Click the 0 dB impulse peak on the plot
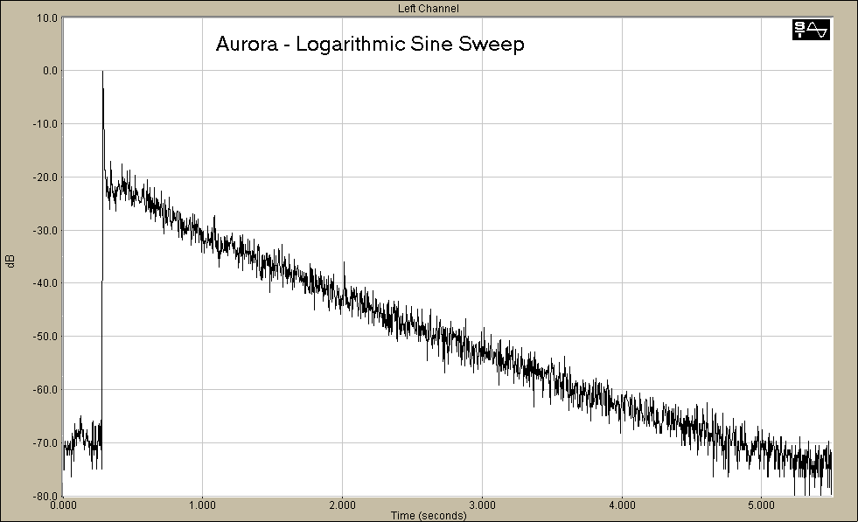The image size is (858, 522). pos(102,73)
